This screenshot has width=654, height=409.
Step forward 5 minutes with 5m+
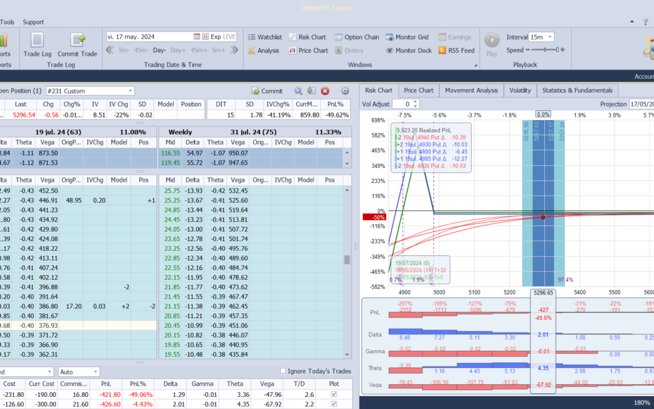219,50
